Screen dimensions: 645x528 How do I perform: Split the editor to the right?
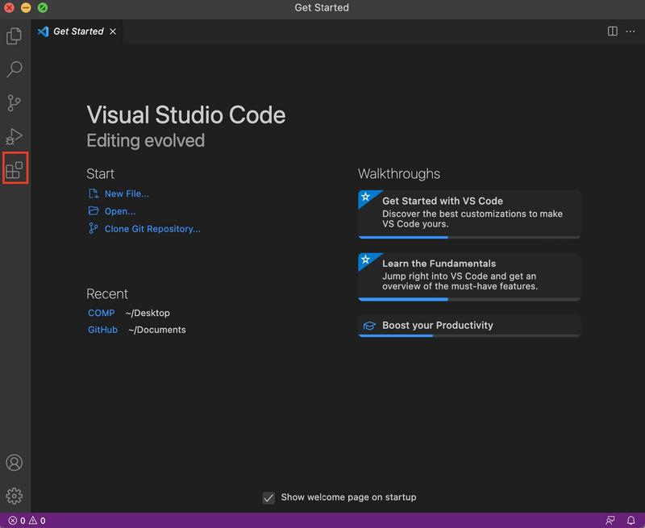612,31
